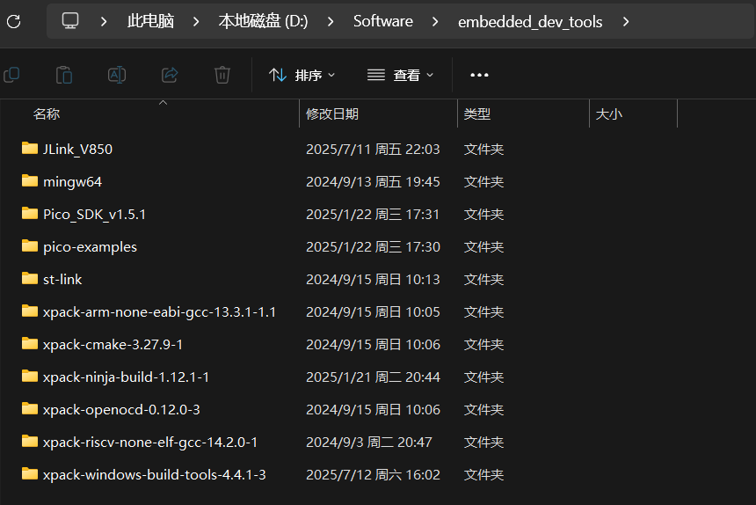Open the 查看 view dropdown
This screenshot has height=505, width=756.
click(400, 76)
